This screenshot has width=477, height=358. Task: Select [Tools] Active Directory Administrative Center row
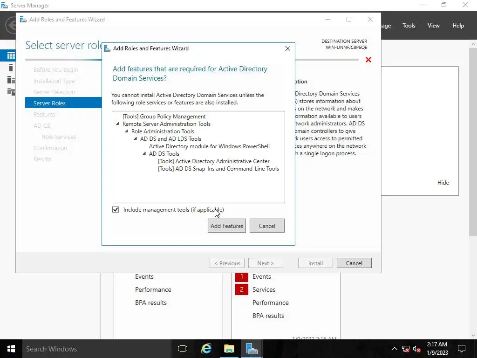tap(213, 161)
